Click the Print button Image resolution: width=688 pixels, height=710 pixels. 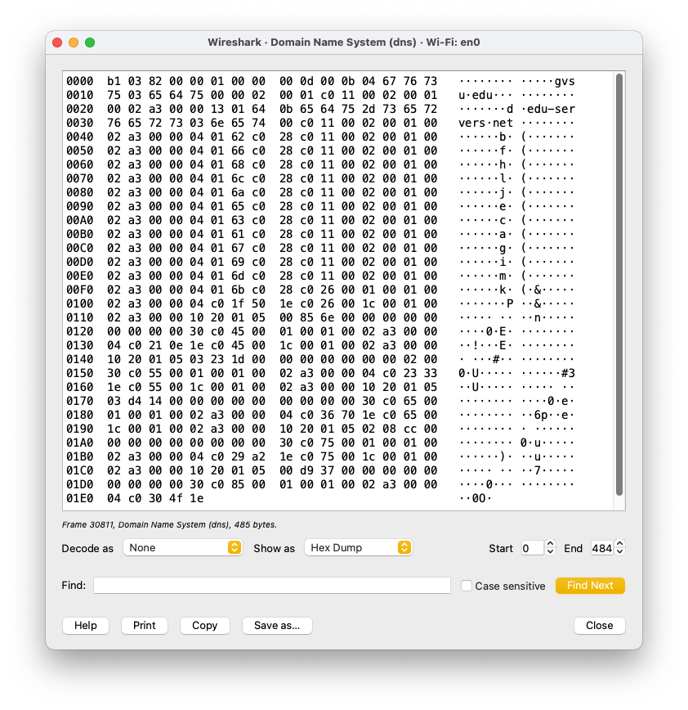tap(145, 625)
